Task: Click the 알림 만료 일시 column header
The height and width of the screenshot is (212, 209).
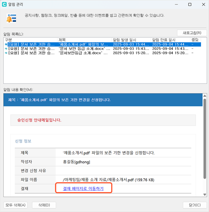Action: [170, 40]
